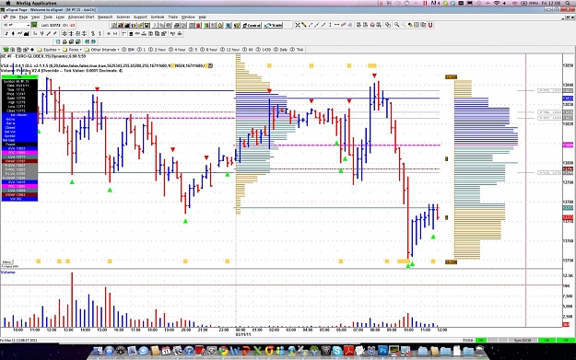Open the Advanced Chart menu

click(81, 17)
